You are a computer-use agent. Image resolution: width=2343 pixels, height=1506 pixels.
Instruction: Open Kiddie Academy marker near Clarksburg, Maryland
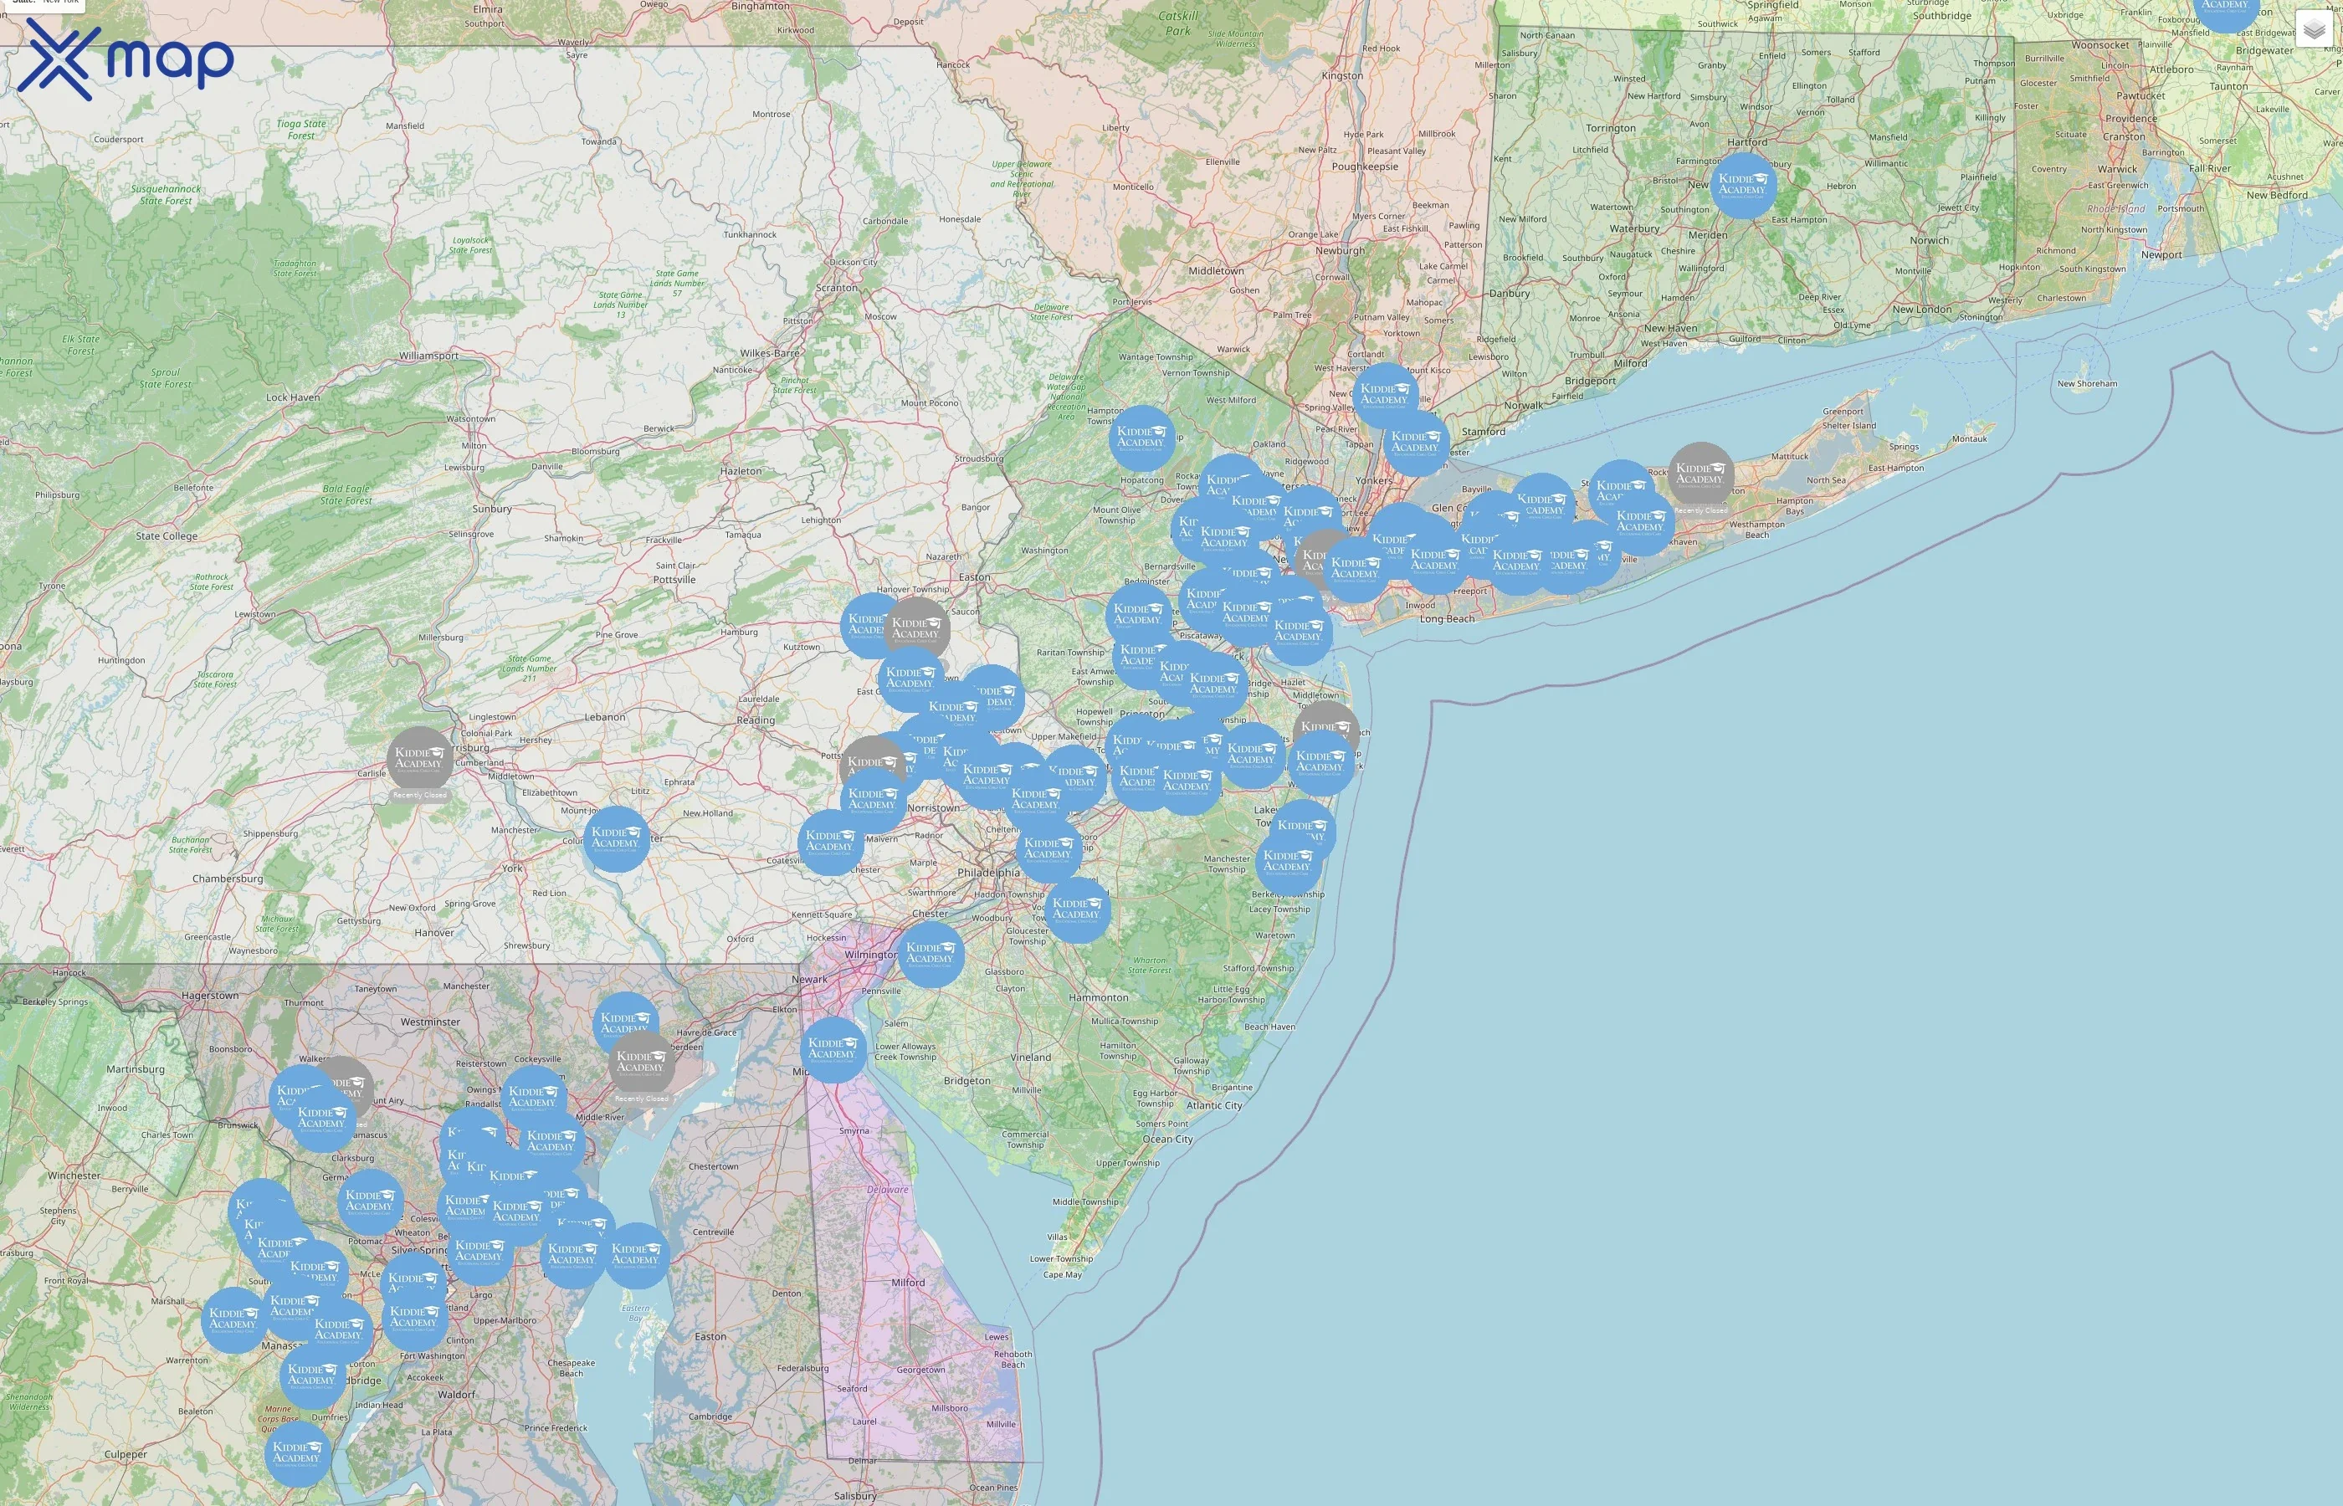tap(370, 1201)
